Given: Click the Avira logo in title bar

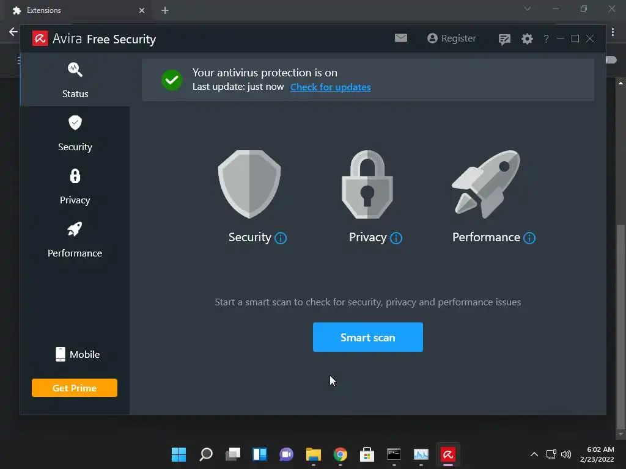Looking at the screenshot, I should pyautogui.click(x=40, y=38).
